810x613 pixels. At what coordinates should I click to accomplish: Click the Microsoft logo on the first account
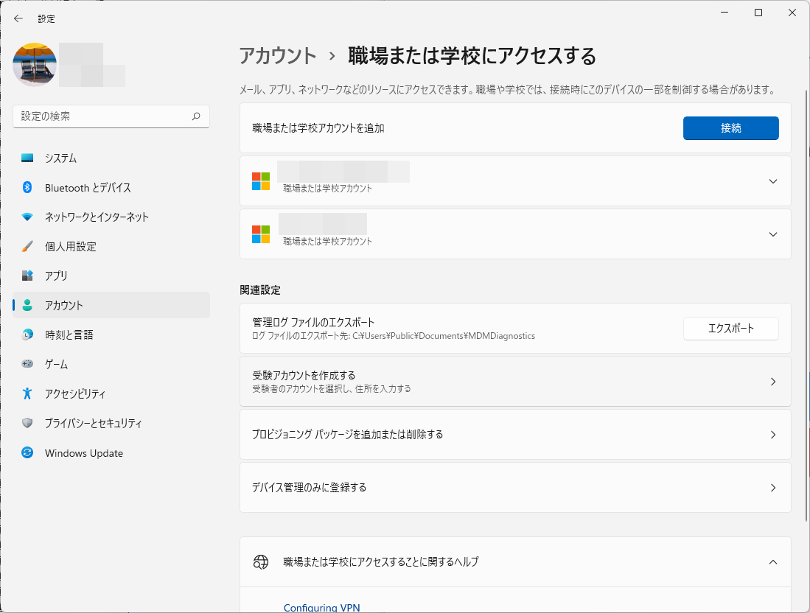coord(260,181)
